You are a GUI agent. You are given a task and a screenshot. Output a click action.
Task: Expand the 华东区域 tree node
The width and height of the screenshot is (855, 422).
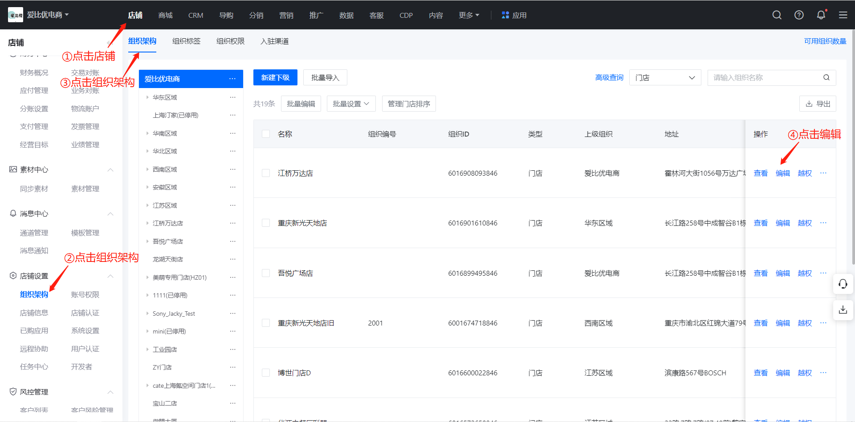coord(147,97)
